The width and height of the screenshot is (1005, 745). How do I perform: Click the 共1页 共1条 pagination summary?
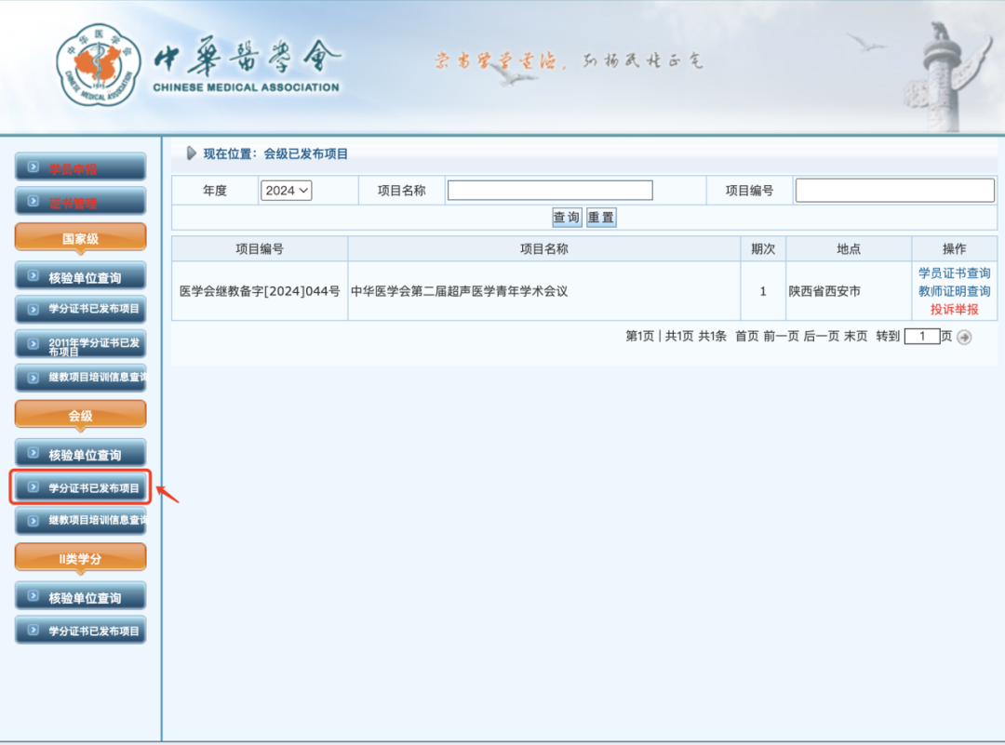(695, 337)
